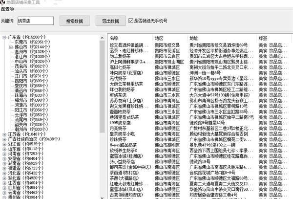Focus the 关键词 input field

click(36, 21)
